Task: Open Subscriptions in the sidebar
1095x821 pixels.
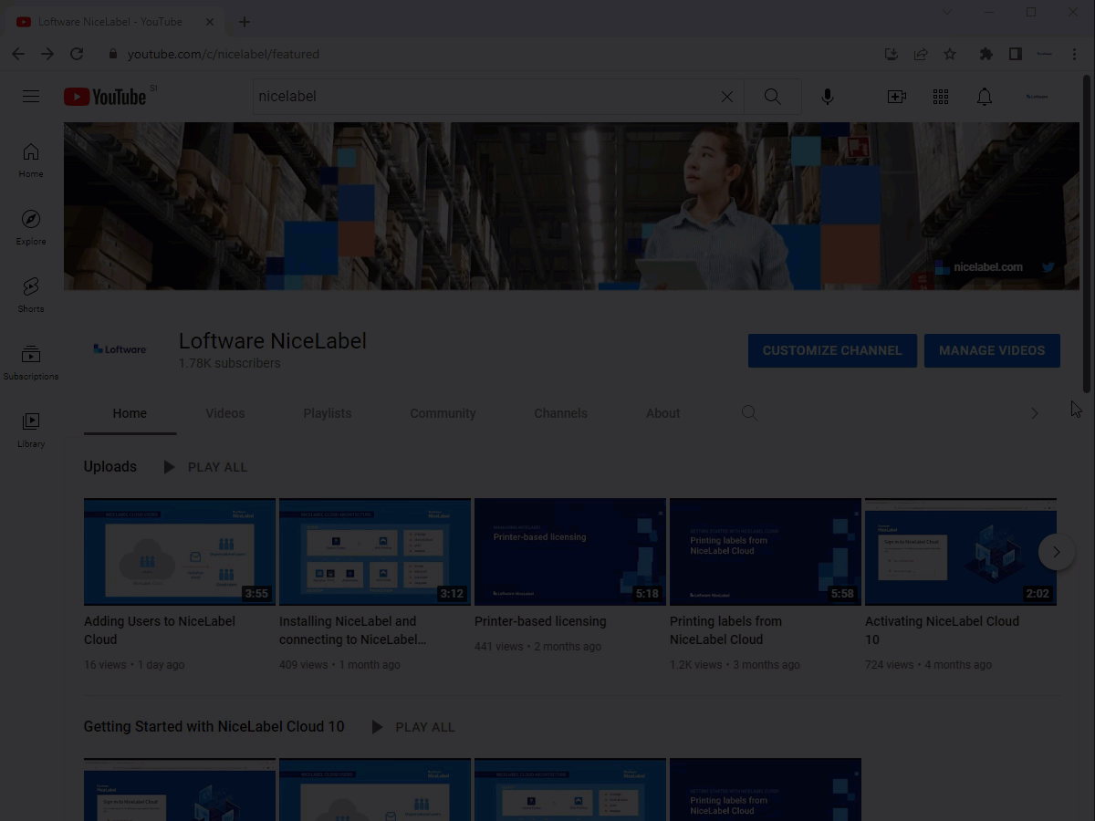Action: (31, 362)
